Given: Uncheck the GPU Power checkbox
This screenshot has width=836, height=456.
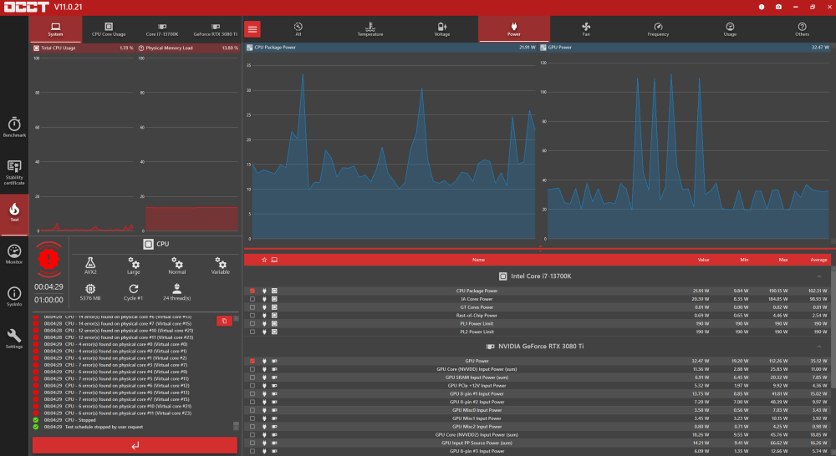Looking at the screenshot, I should pyautogui.click(x=252, y=361).
